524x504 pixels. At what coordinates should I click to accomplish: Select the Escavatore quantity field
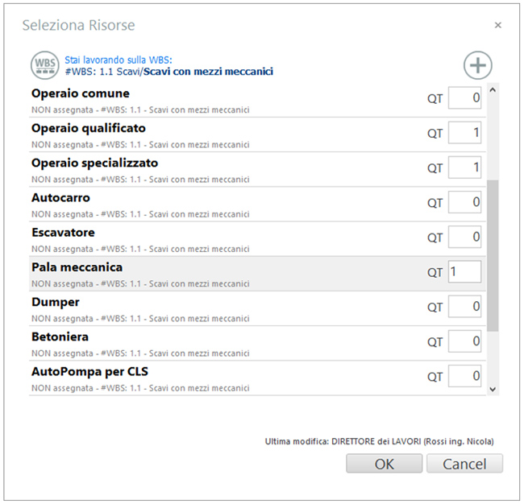pyautogui.click(x=464, y=237)
